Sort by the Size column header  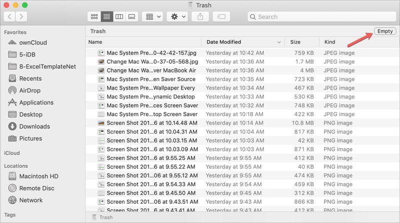[302, 42]
